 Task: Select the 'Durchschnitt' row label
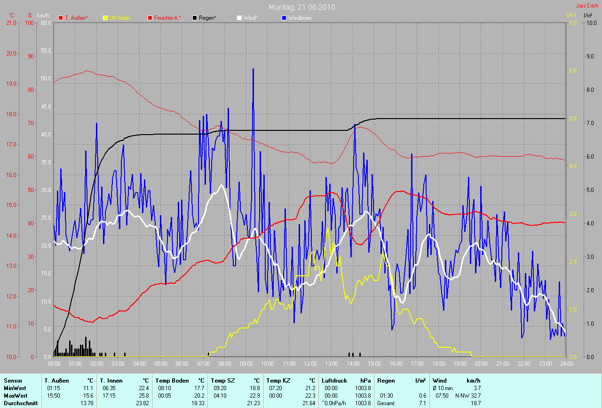click(x=20, y=403)
